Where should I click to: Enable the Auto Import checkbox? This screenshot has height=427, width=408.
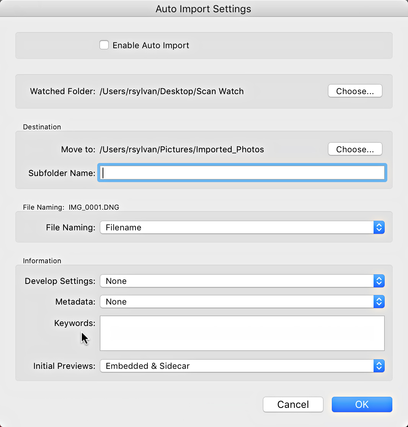coord(104,45)
